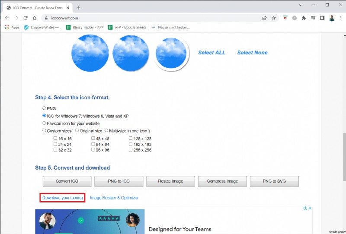Image resolution: width=346 pixels, height=234 pixels.
Task: Check the 24 x 24 size box
Action: [55, 144]
